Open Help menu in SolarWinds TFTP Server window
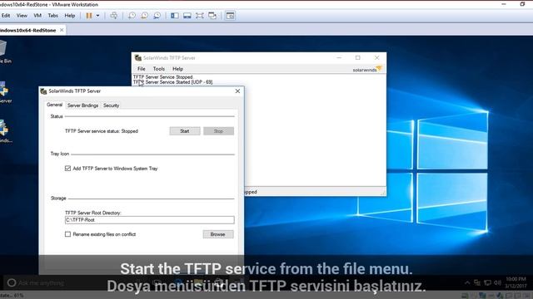Image resolution: width=533 pixels, height=299 pixels. click(x=177, y=69)
